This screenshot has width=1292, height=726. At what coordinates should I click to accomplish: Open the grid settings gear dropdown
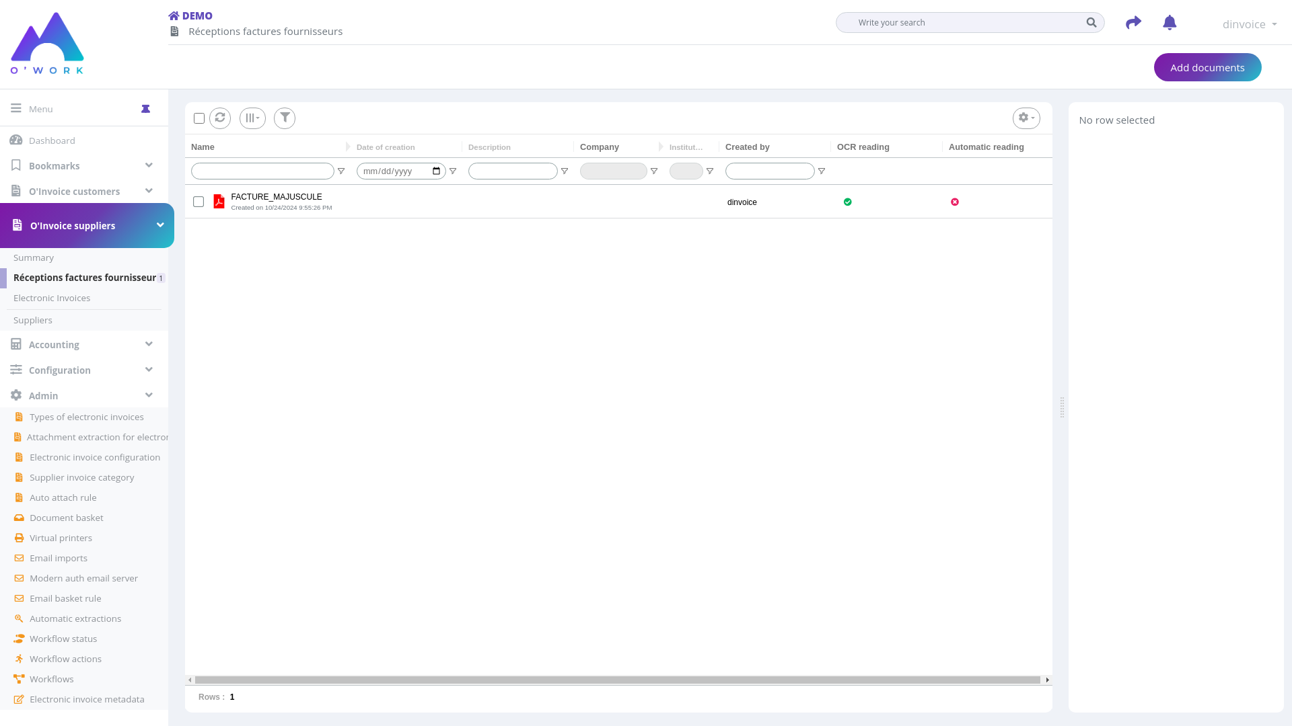pos(1026,118)
